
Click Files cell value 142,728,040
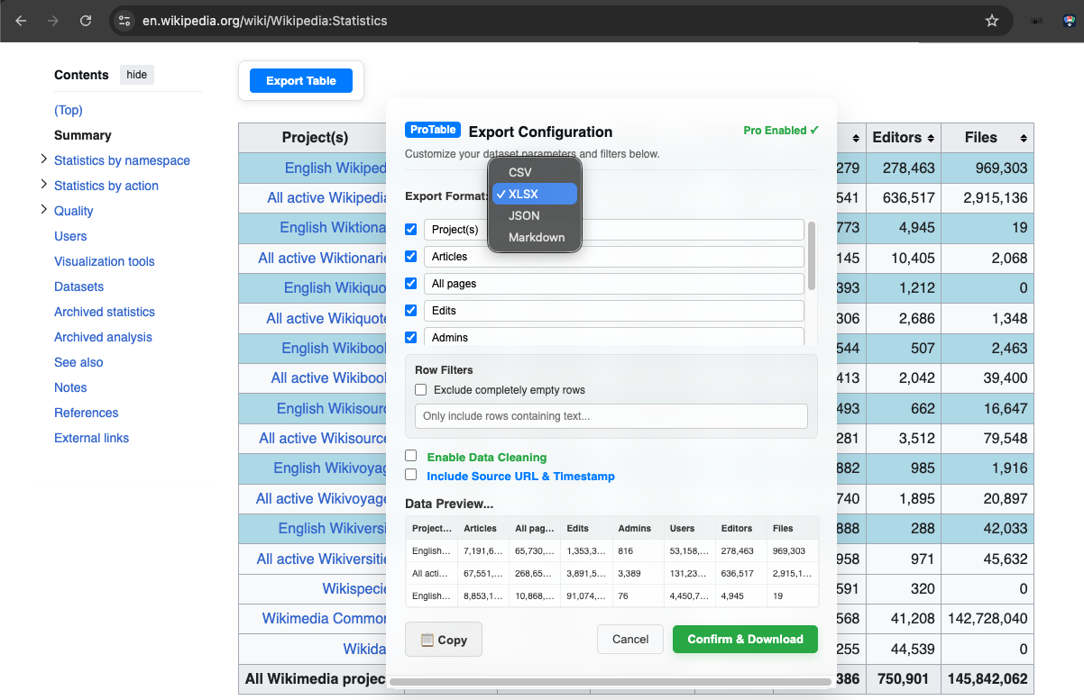click(x=988, y=619)
